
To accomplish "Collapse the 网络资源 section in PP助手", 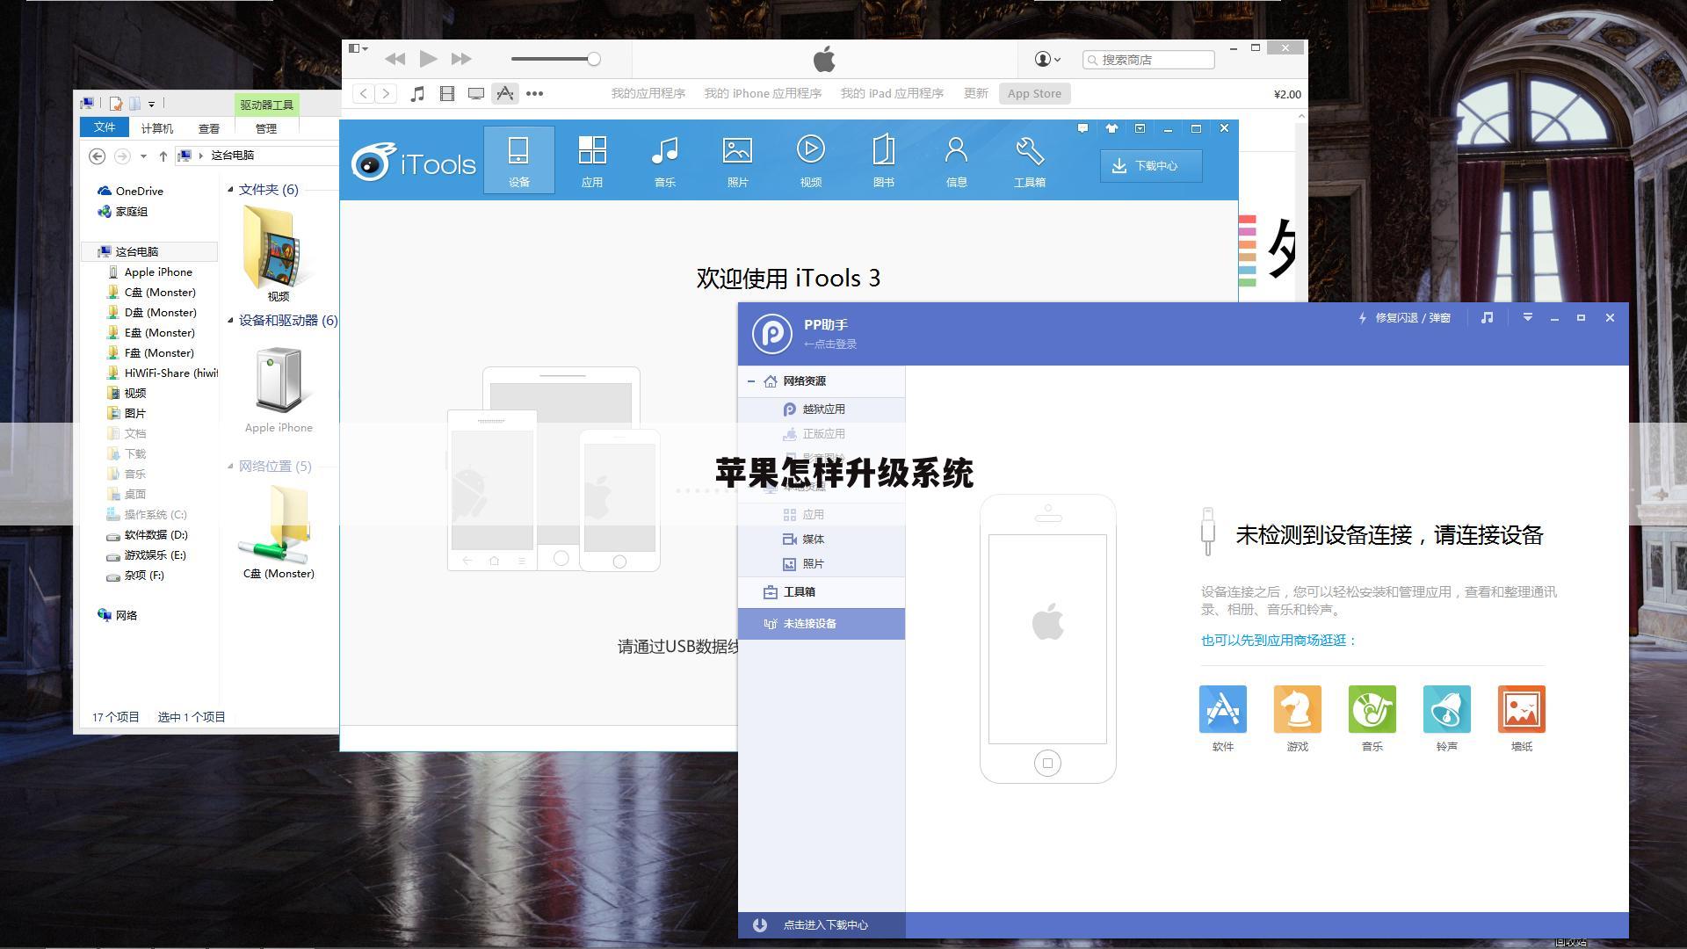I will [x=751, y=381].
